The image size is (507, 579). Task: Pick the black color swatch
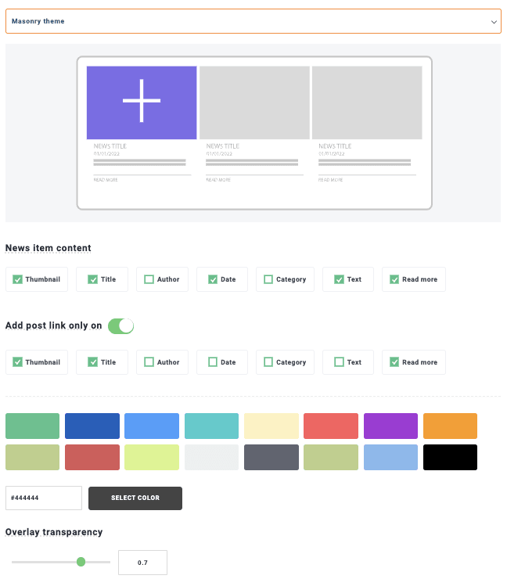pyautogui.click(x=450, y=457)
